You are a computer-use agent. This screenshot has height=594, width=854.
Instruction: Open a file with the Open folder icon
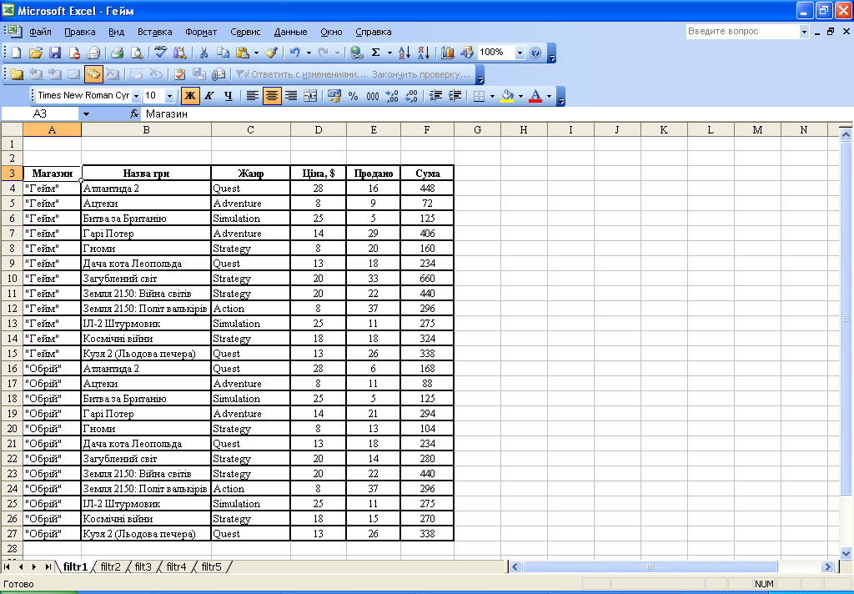pyautogui.click(x=35, y=53)
